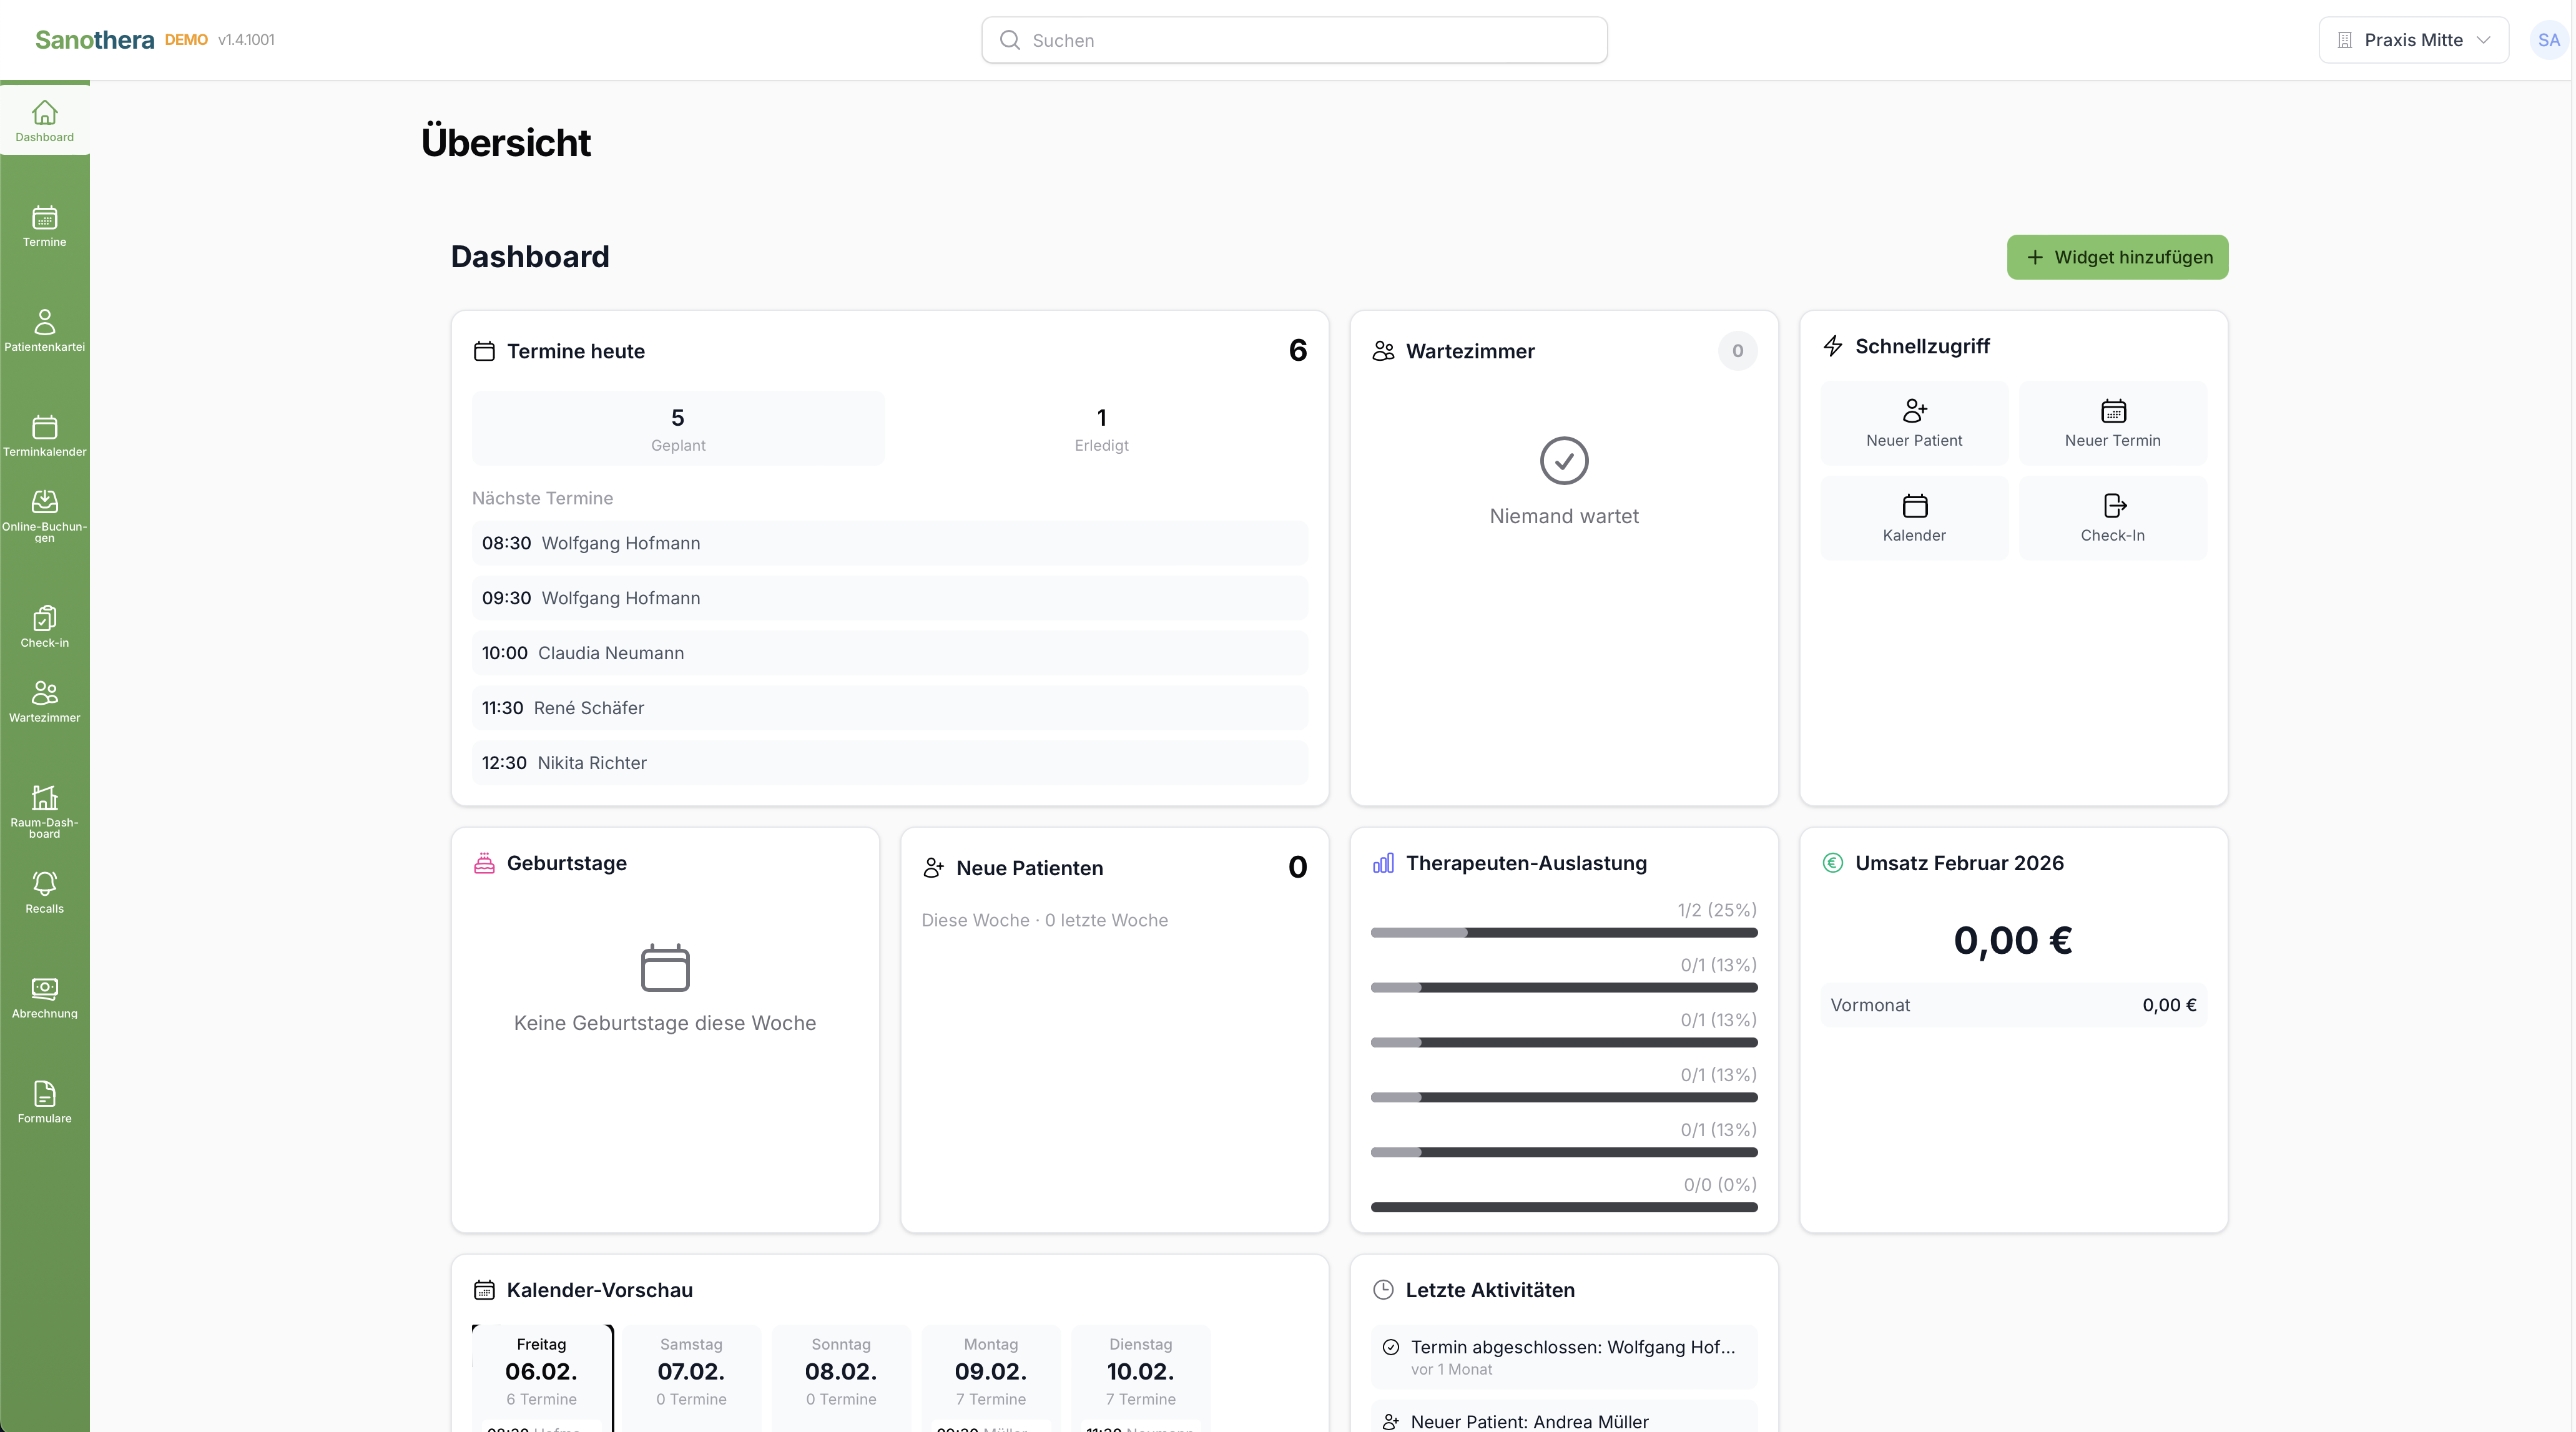This screenshot has width=2576, height=1432.
Task: Click the Check-In quick access tile
Action: 2112,518
